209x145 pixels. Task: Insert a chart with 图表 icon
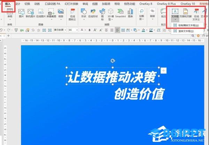point(130,13)
